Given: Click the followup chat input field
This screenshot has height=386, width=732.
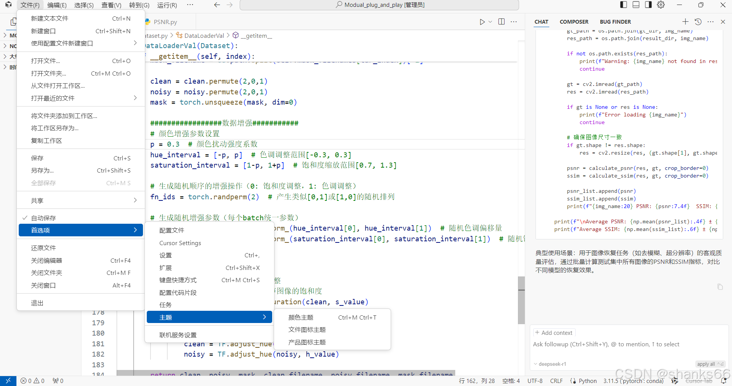Looking at the screenshot, I should (x=629, y=344).
